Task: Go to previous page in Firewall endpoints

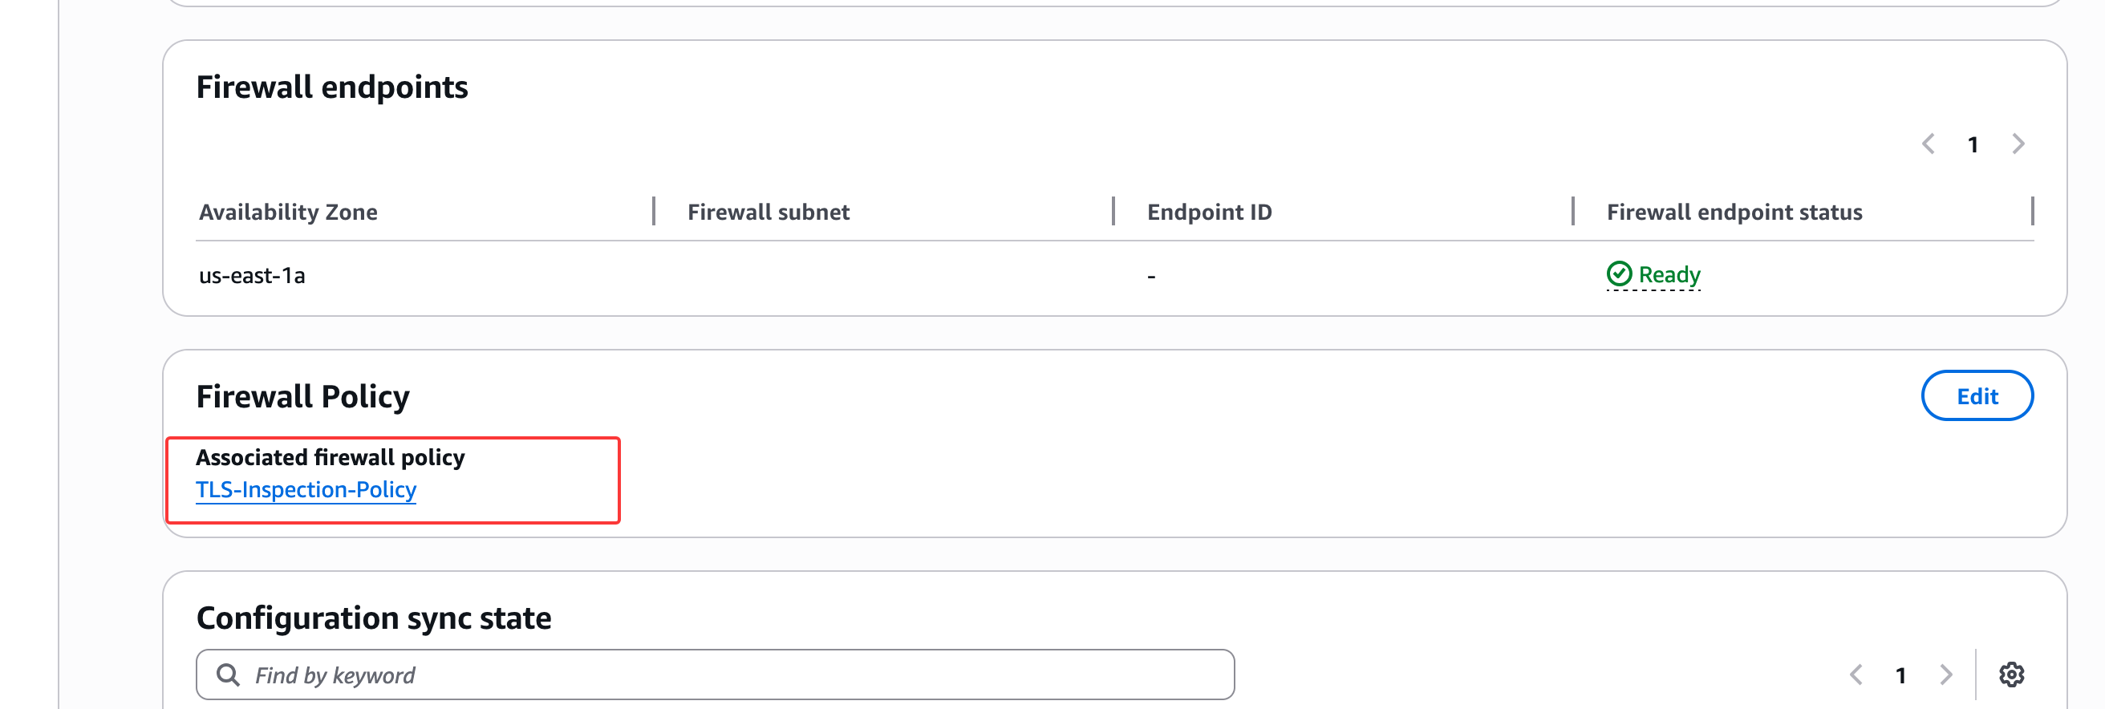Action: coord(1929,144)
